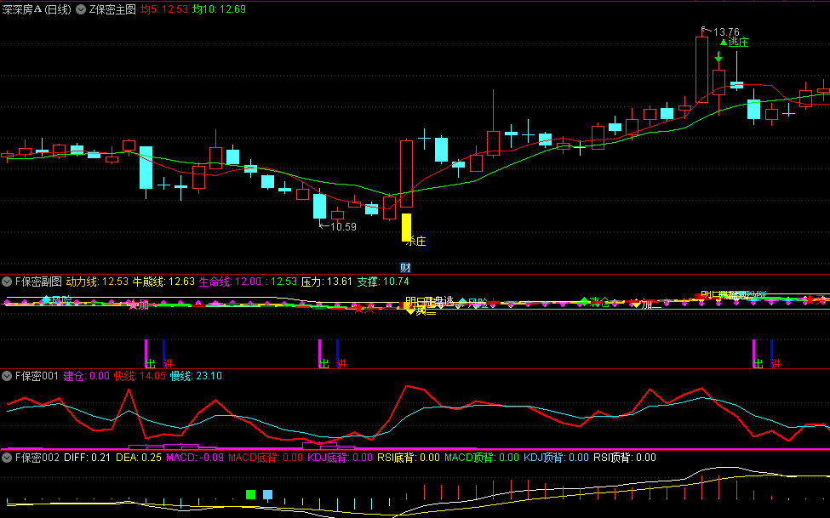The width and height of the screenshot is (830, 518).
Task: Click the RSI顶背: 0.00 value
Action: 625,458
